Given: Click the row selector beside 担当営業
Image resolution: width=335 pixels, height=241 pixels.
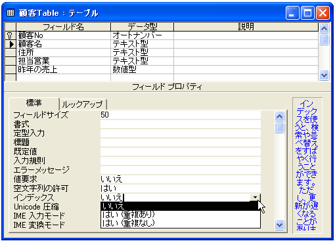Looking at the screenshot, I should pos(11,61).
